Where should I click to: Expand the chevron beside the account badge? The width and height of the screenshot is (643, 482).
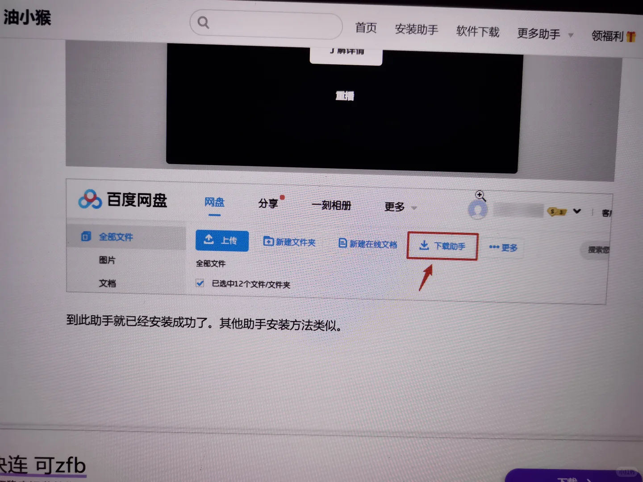[x=577, y=211]
